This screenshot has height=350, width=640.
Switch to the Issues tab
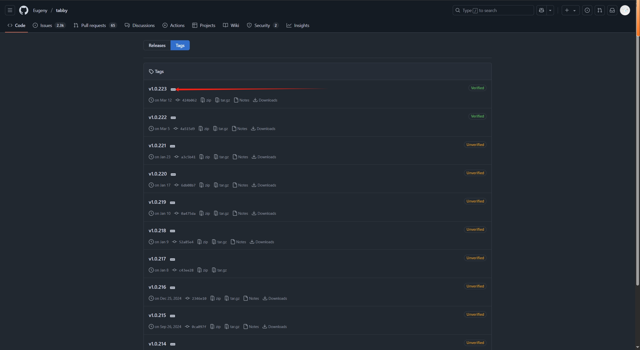(x=49, y=25)
